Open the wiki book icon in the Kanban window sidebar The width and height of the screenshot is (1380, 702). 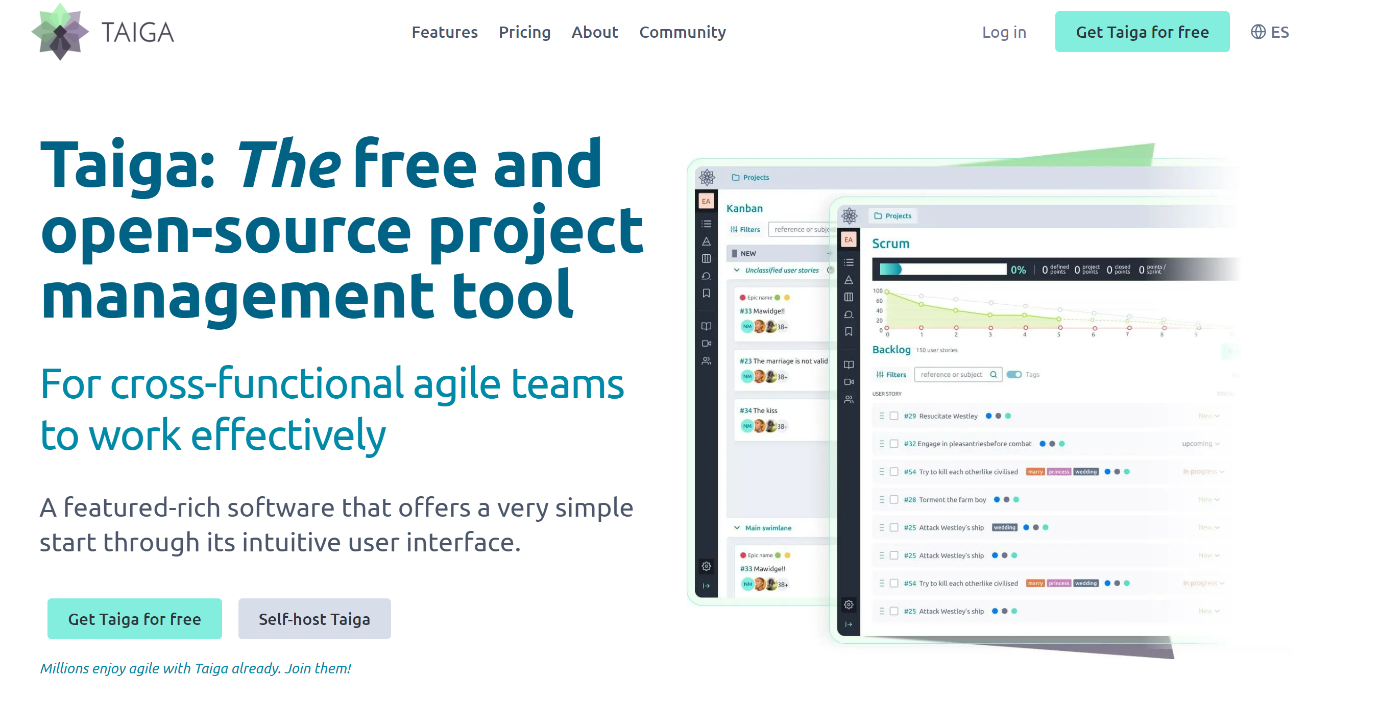pyautogui.click(x=707, y=326)
